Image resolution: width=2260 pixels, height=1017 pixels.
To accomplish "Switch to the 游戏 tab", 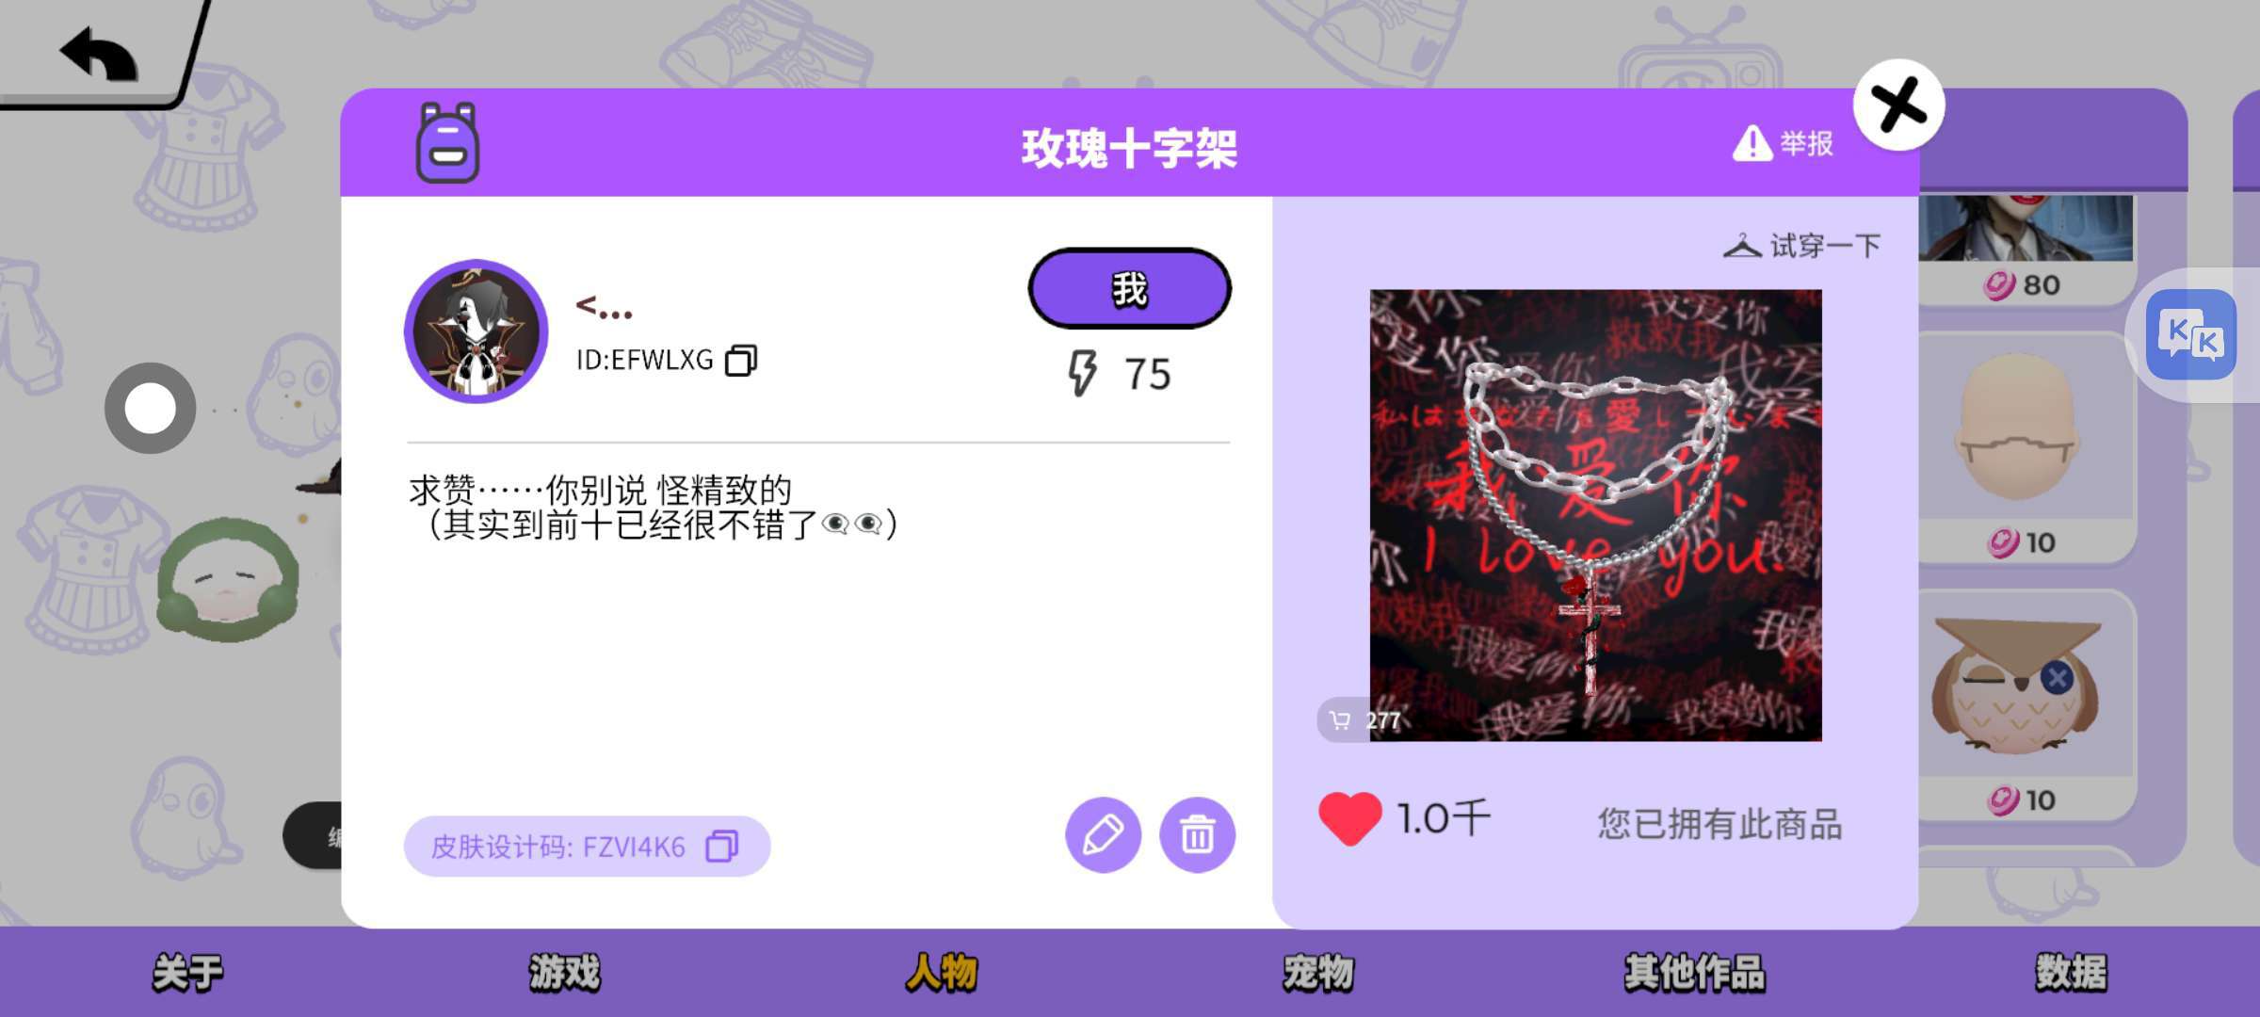I will 564,973.
